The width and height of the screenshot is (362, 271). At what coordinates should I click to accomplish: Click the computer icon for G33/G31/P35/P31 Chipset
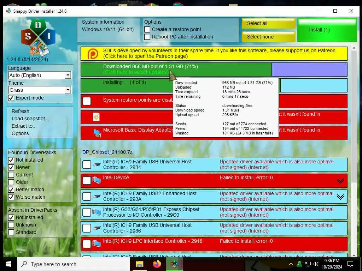97,212
